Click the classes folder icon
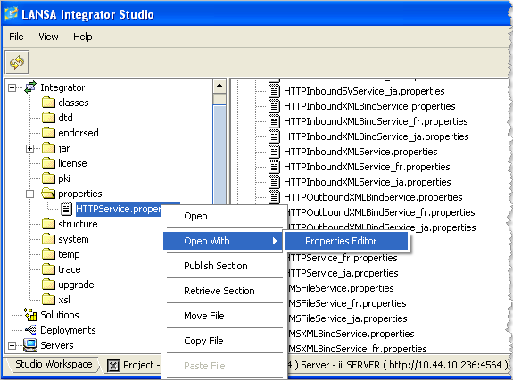Screen dimensions: 513x380 [48, 103]
